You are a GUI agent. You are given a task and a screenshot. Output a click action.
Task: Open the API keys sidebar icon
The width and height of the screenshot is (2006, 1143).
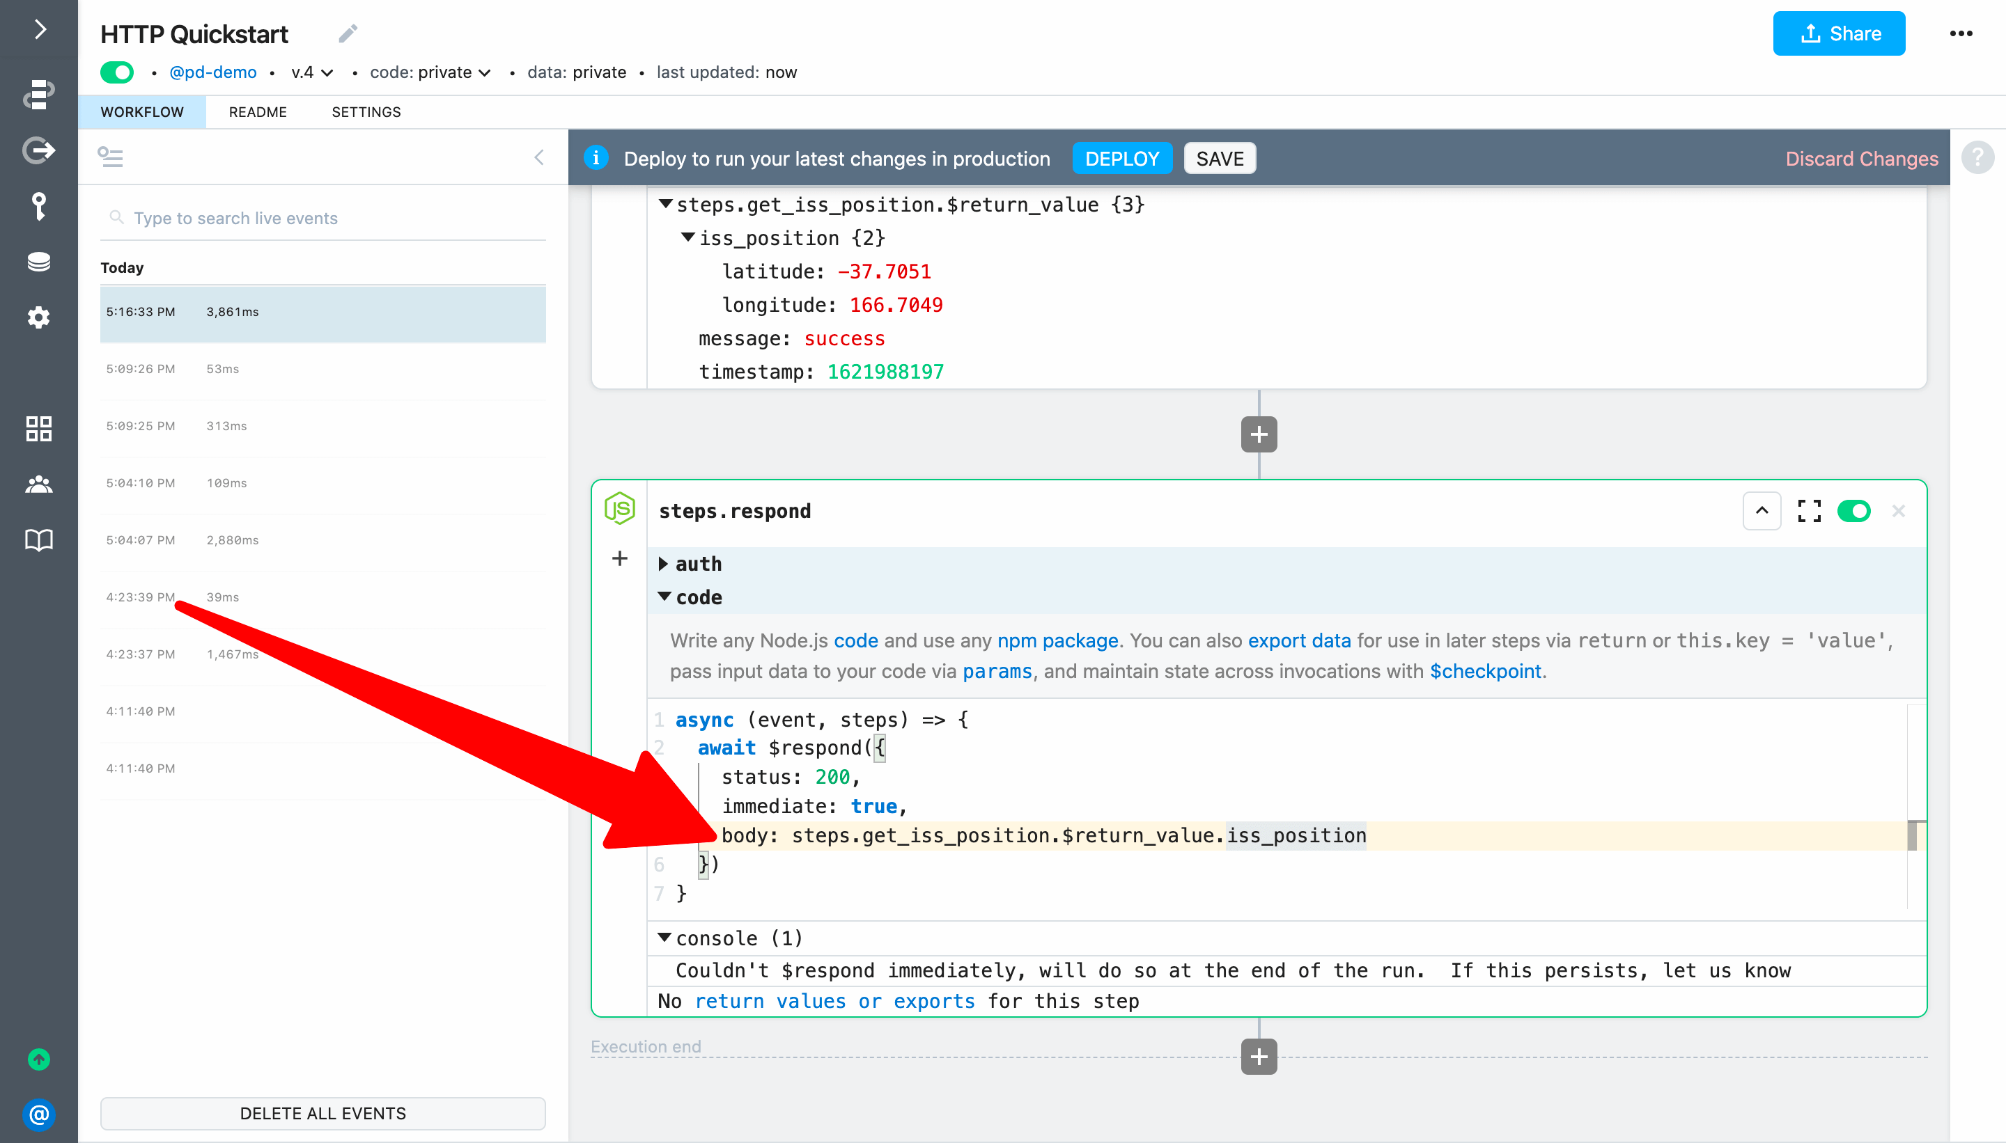click(38, 207)
